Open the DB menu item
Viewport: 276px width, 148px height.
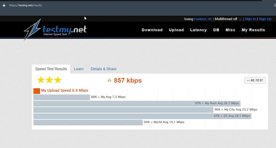[216, 30]
